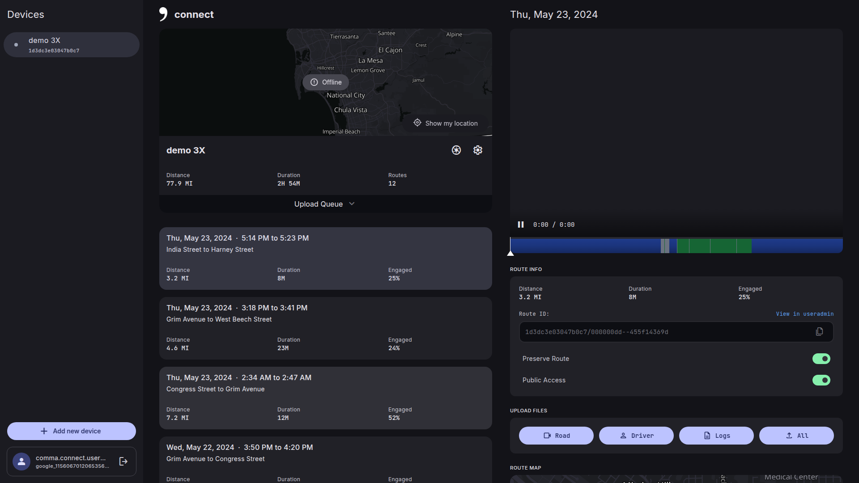Image resolution: width=859 pixels, height=483 pixels.
Task: Upload Road camera files
Action: click(556, 436)
